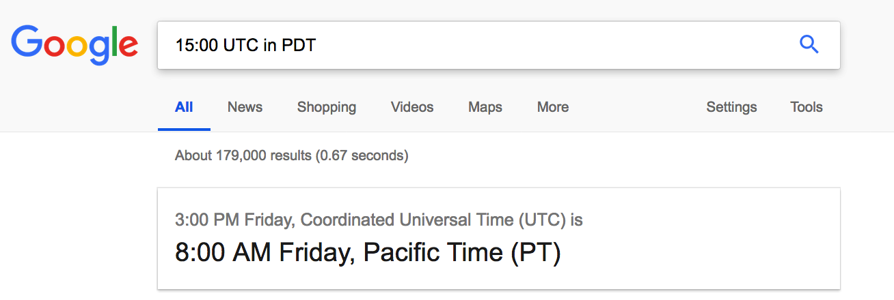This screenshot has width=894, height=300.
Task: Switch to the Shopping tab
Action: tap(327, 107)
